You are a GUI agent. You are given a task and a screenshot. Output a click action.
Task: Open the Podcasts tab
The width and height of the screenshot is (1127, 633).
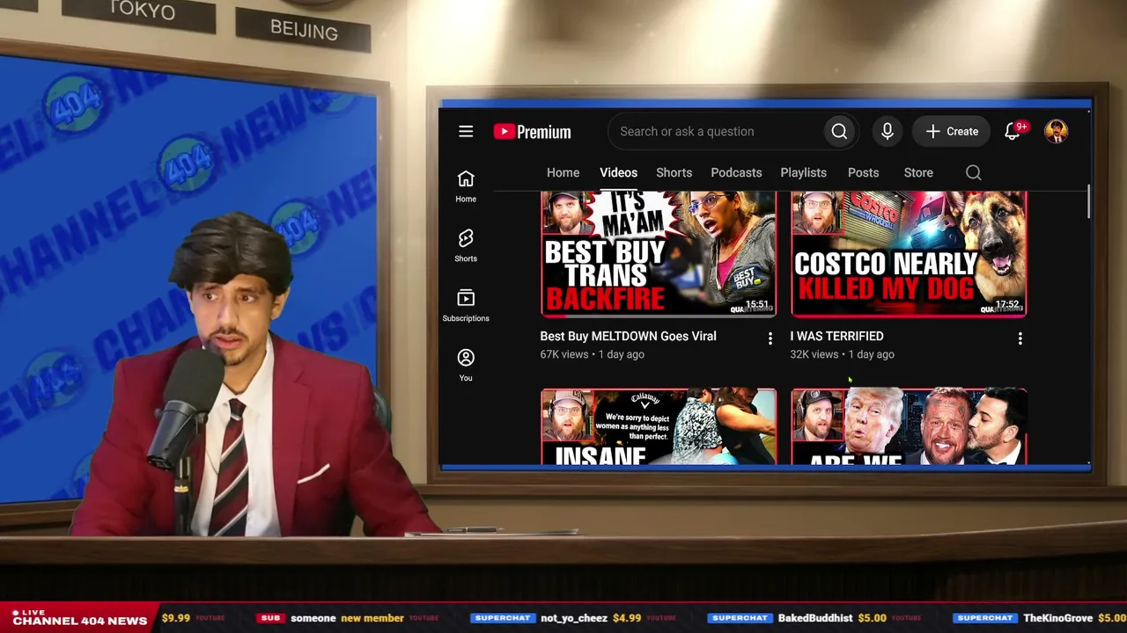click(736, 173)
